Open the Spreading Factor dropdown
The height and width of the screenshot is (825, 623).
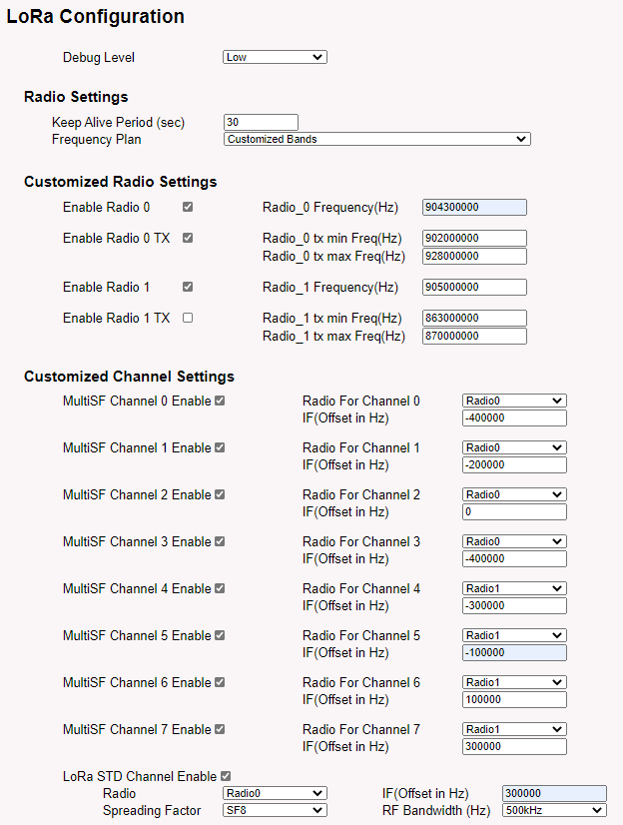275,810
